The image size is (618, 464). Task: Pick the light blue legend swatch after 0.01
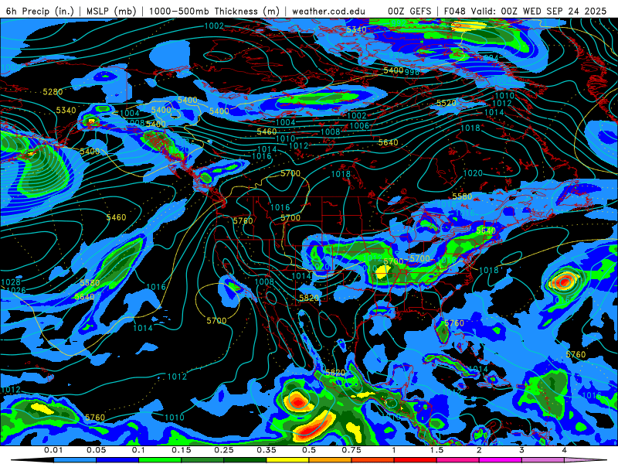[x=75, y=460]
